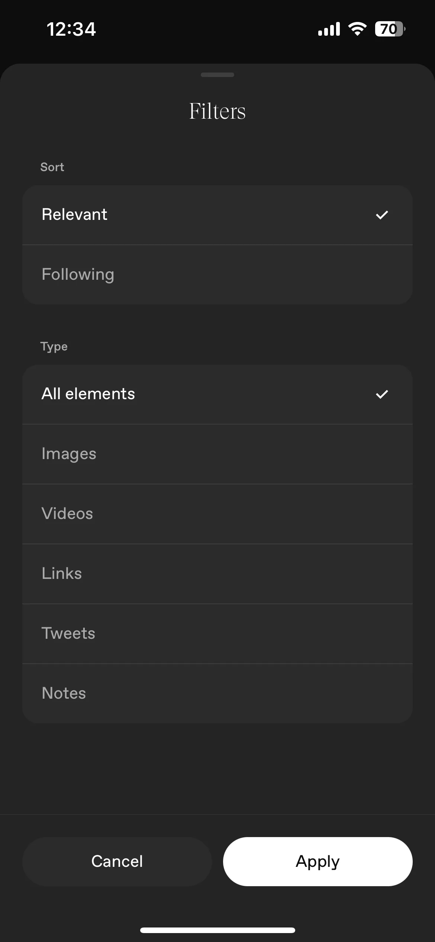
Task: Filter results by Tweets
Action: point(217,634)
